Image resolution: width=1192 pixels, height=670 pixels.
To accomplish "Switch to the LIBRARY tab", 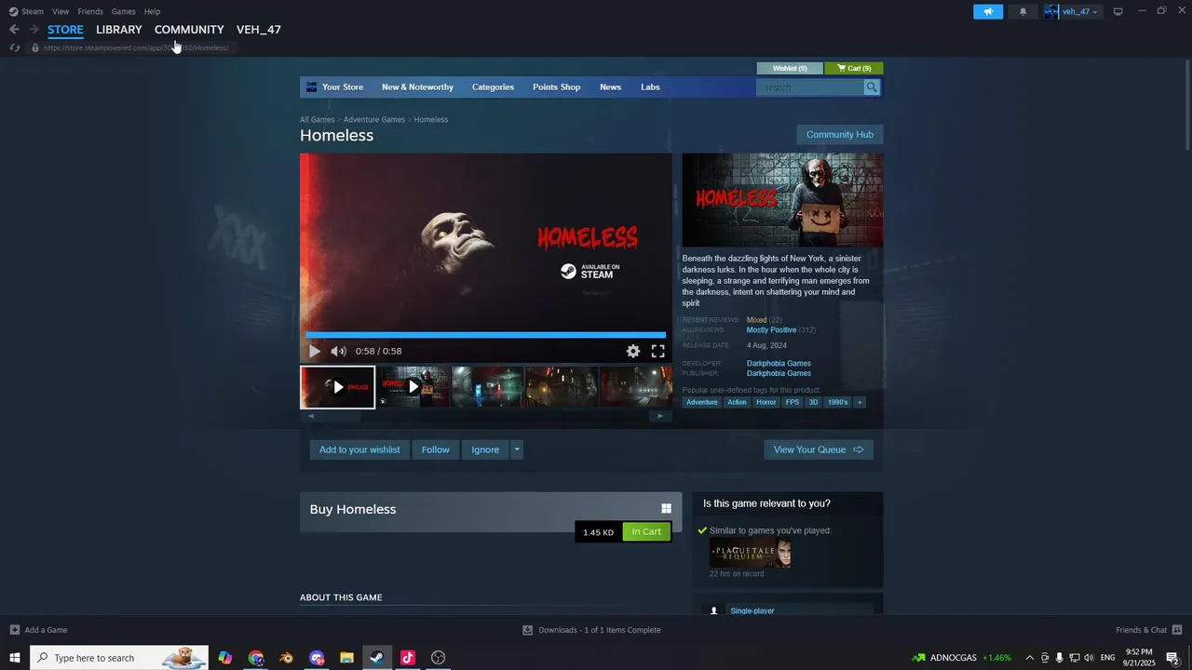I will click(119, 30).
